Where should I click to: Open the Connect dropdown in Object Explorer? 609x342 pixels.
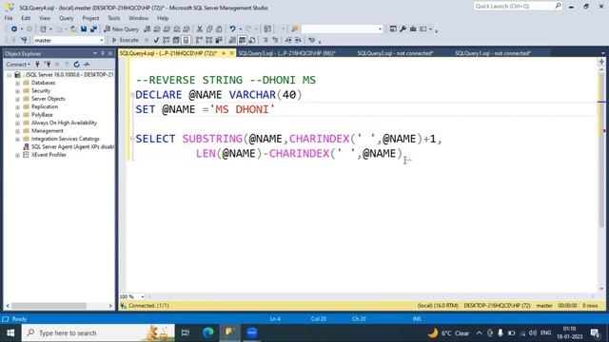[x=18, y=65]
